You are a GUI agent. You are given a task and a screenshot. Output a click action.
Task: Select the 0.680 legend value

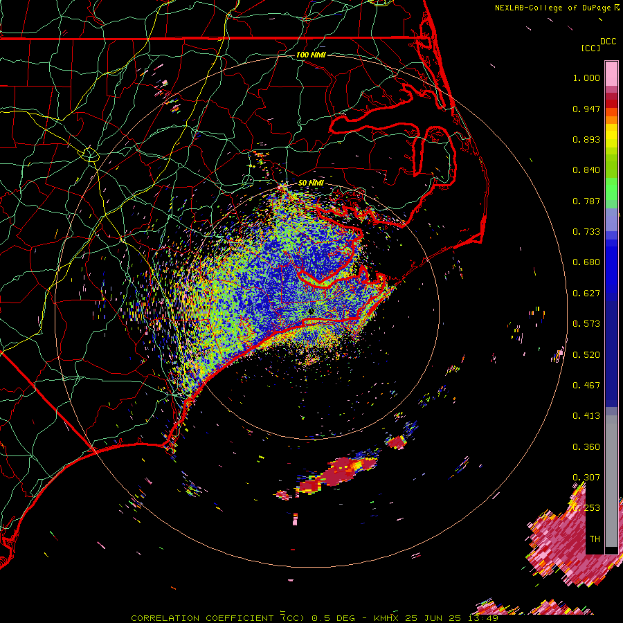pos(586,262)
